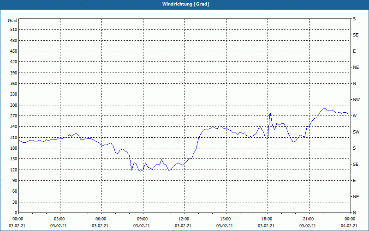This screenshot has width=369, height=231.
Task: Click the 210 degree axis label
Action: point(14,137)
